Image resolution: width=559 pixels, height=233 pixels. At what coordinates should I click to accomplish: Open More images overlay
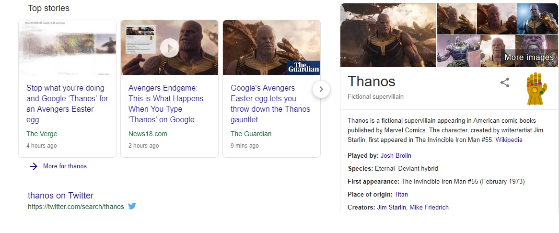[x=529, y=58]
